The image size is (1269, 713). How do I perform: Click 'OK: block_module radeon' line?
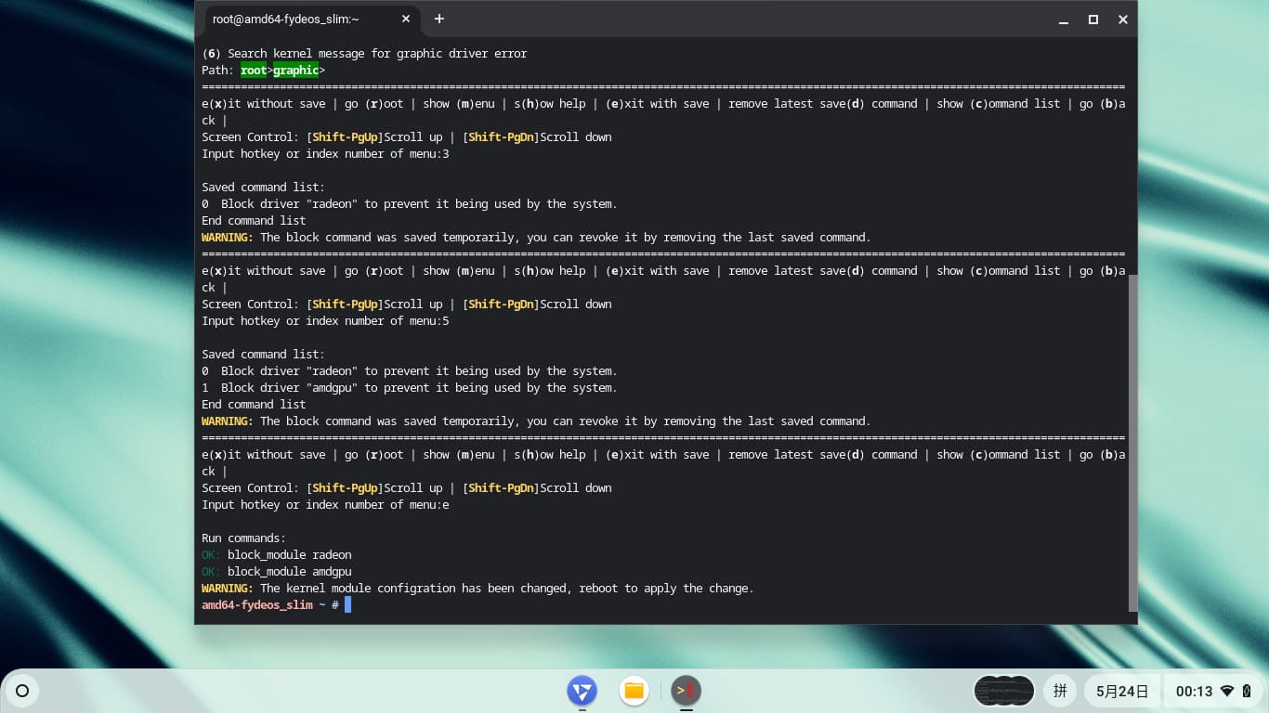[x=277, y=555]
